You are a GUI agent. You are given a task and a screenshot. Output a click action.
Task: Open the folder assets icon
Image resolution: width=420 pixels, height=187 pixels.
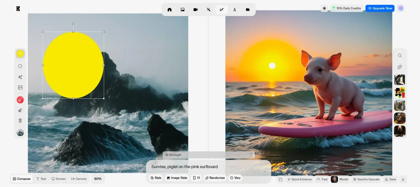pyautogui.click(x=248, y=9)
